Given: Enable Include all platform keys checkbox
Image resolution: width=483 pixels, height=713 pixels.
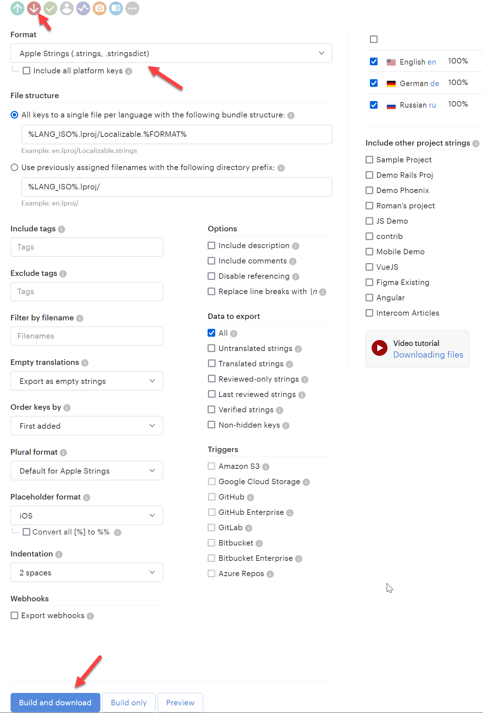Looking at the screenshot, I should (x=27, y=71).
